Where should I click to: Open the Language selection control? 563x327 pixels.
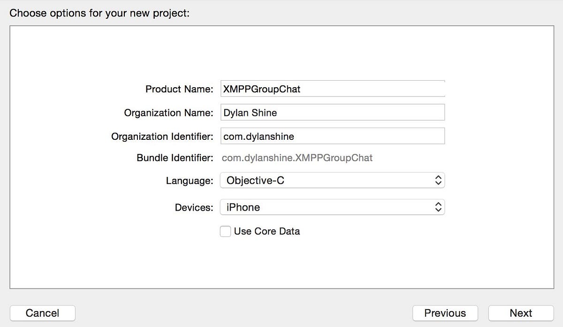pyautogui.click(x=332, y=180)
